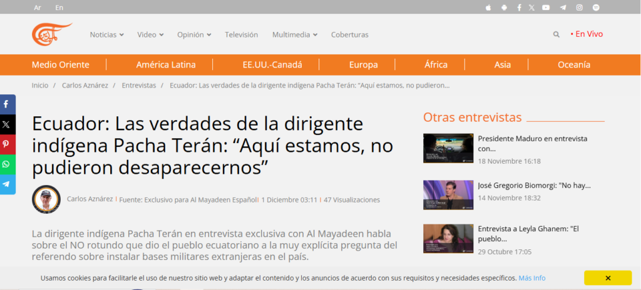Open the Multimedia dropdown
This screenshot has width=641, height=290.
[294, 35]
